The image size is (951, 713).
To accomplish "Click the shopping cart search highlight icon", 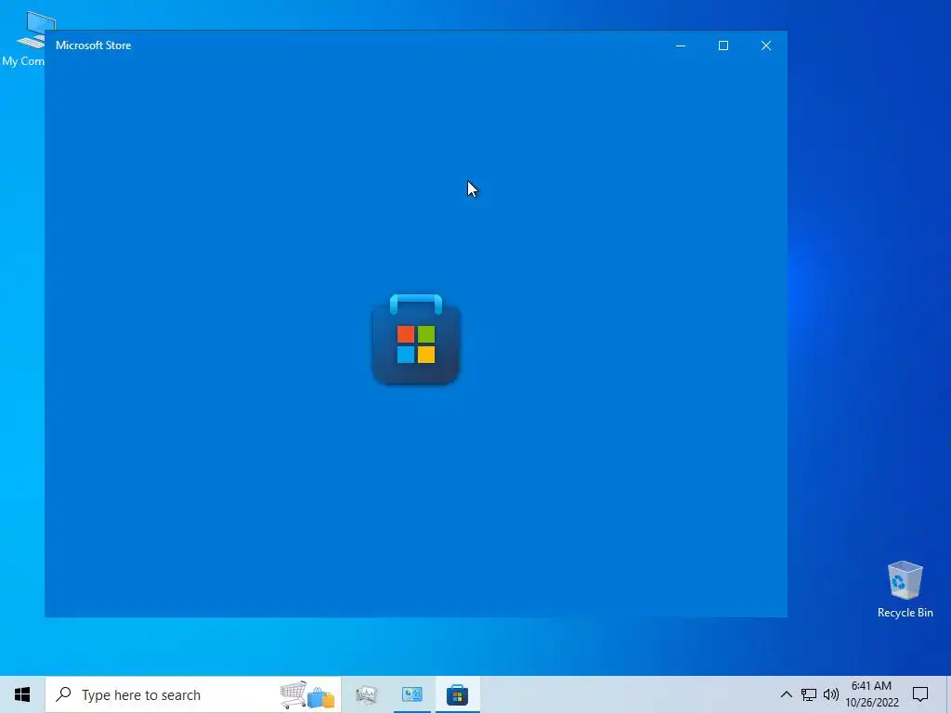I will tap(307, 694).
